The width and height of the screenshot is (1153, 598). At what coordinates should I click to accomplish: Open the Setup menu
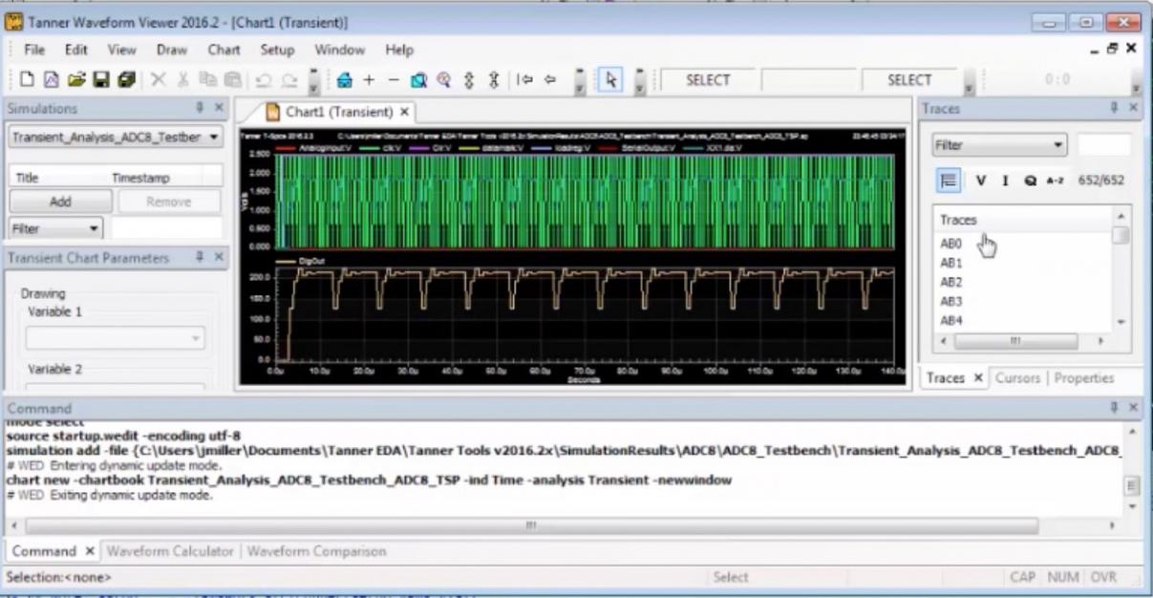point(278,50)
